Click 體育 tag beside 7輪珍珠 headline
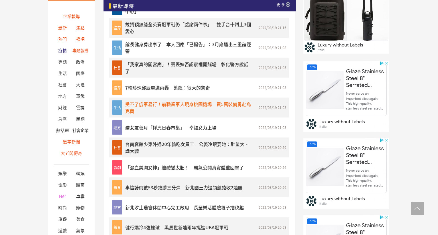Viewport: 438px width, 235px height. [x=117, y=88]
